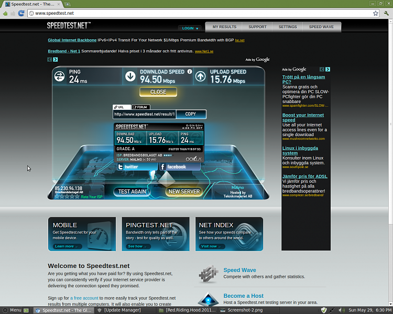The image size is (393, 314).
Task: Open SUPPORT tab
Action: coord(257,27)
